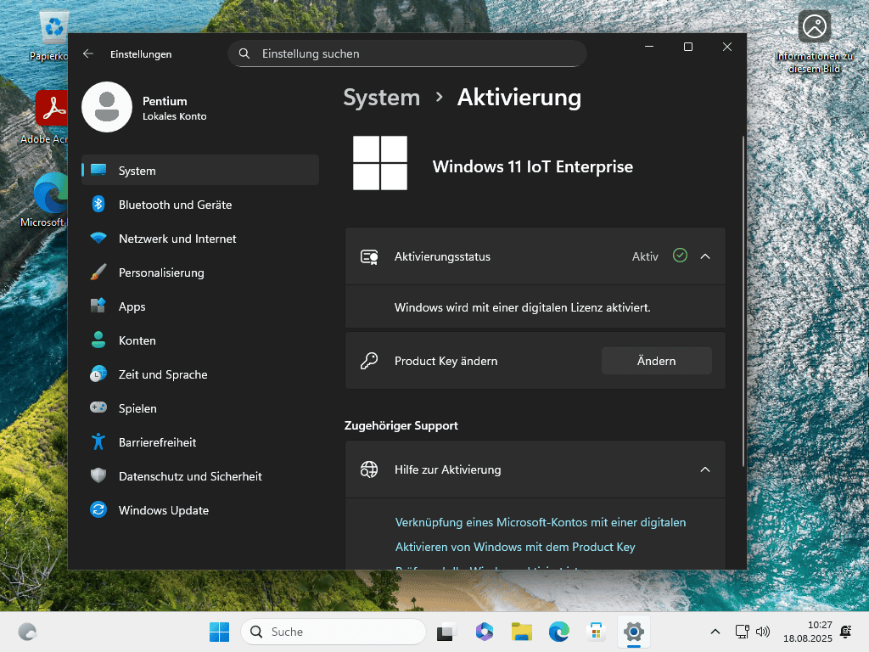Select Konten in the sidebar
The height and width of the screenshot is (652, 869).
point(137,340)
